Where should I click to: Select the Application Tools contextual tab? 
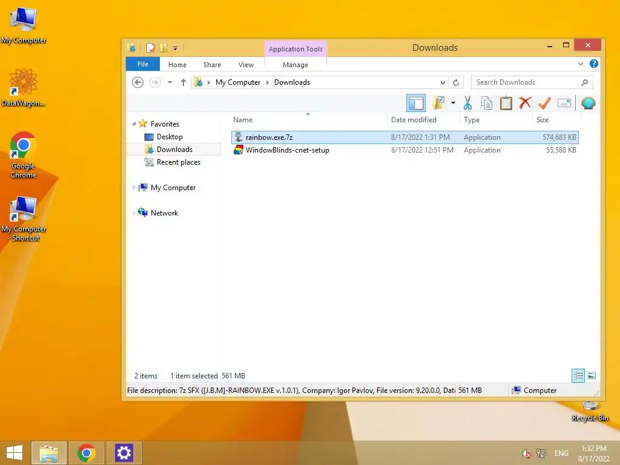coord(295,48)
